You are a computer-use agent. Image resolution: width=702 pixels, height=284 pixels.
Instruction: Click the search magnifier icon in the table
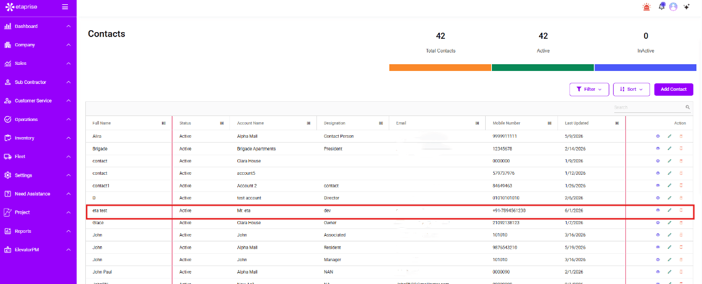pos(688,107)
